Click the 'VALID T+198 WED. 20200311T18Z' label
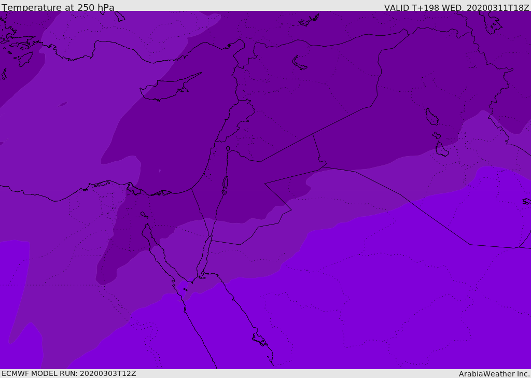 pyautogui.click(x=456, y=7)
